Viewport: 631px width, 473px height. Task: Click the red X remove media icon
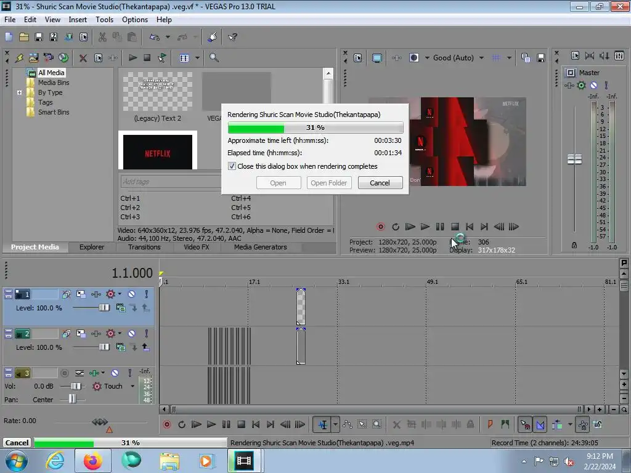pos(83,58)
